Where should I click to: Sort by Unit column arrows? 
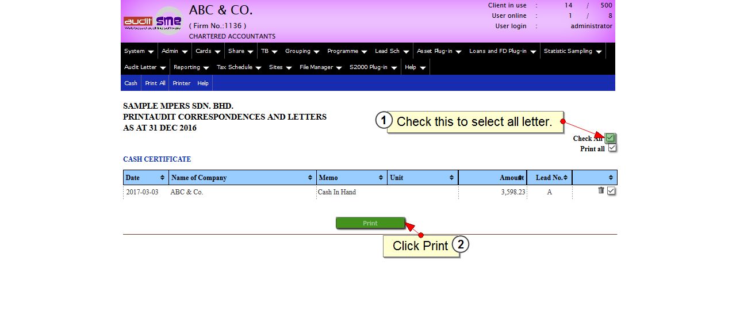pyautogui.click(x=451, y=178)
